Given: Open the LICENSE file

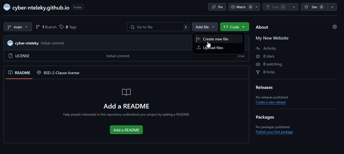Looking at the screenshot, I should 22,56.
